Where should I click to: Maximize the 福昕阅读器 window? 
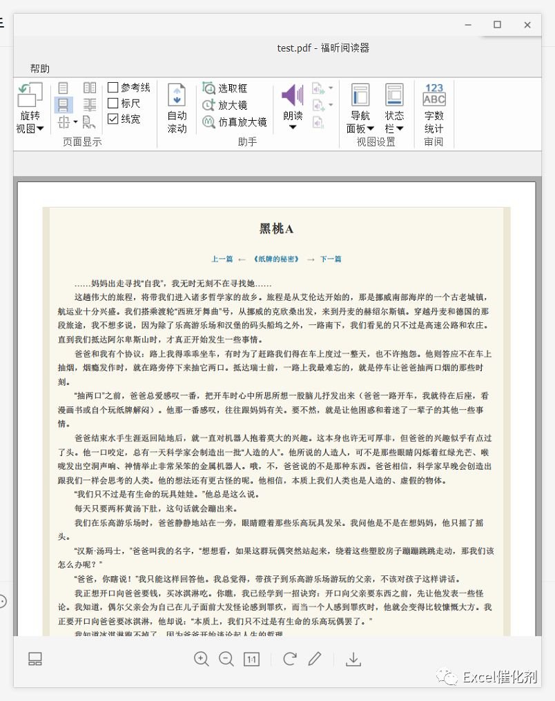pyautogui.click(x=497, y=25)
